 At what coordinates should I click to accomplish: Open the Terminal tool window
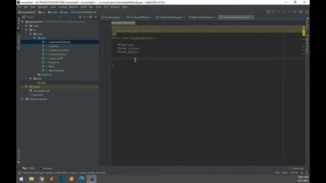pyautogui.click(x=45, y=168)
